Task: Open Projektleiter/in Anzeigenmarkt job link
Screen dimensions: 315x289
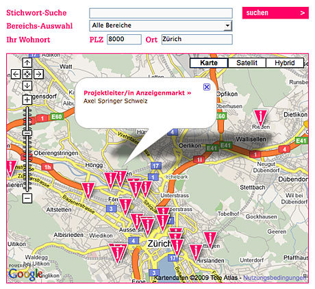Action: click(138, 93)
